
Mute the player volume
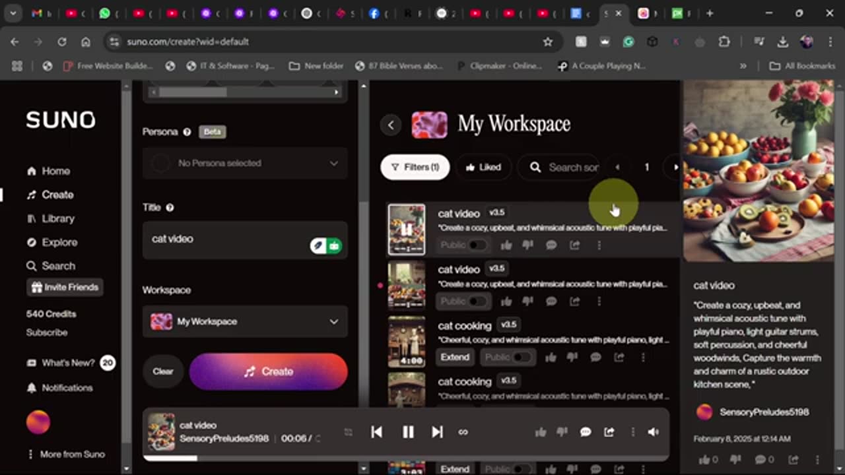tap(654, 432)
